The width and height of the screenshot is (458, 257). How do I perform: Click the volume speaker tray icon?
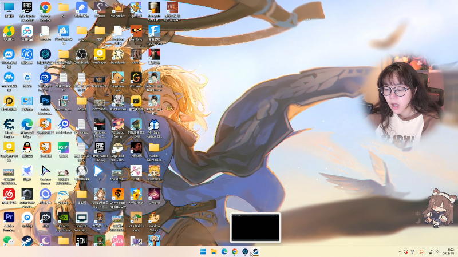[436, 251]
